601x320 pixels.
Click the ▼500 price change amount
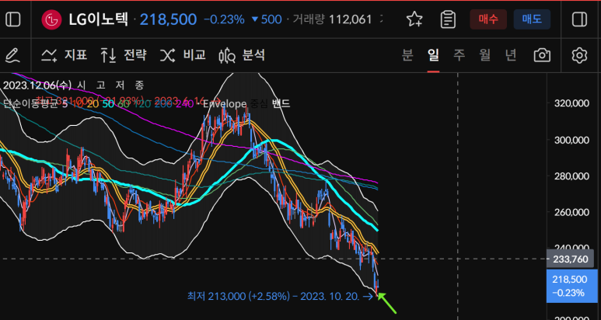267,19
